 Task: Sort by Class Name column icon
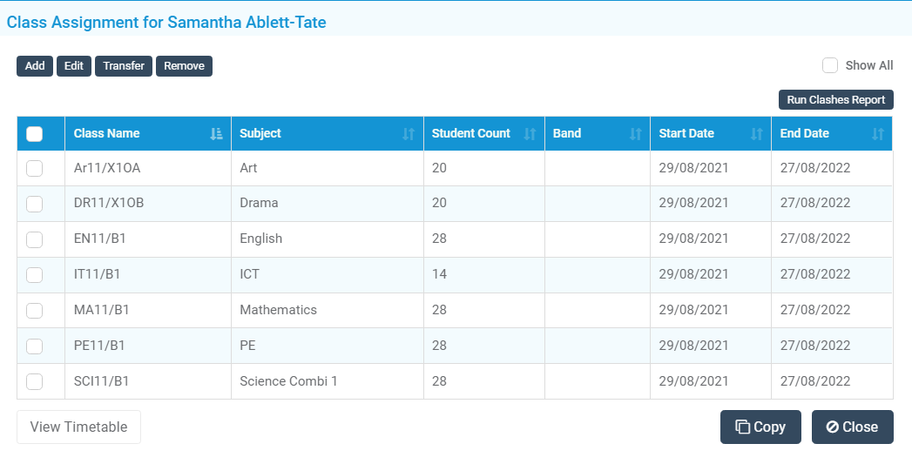[217, 134]
